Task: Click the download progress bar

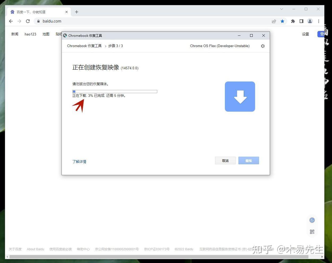Action: (x=115, y=92)
